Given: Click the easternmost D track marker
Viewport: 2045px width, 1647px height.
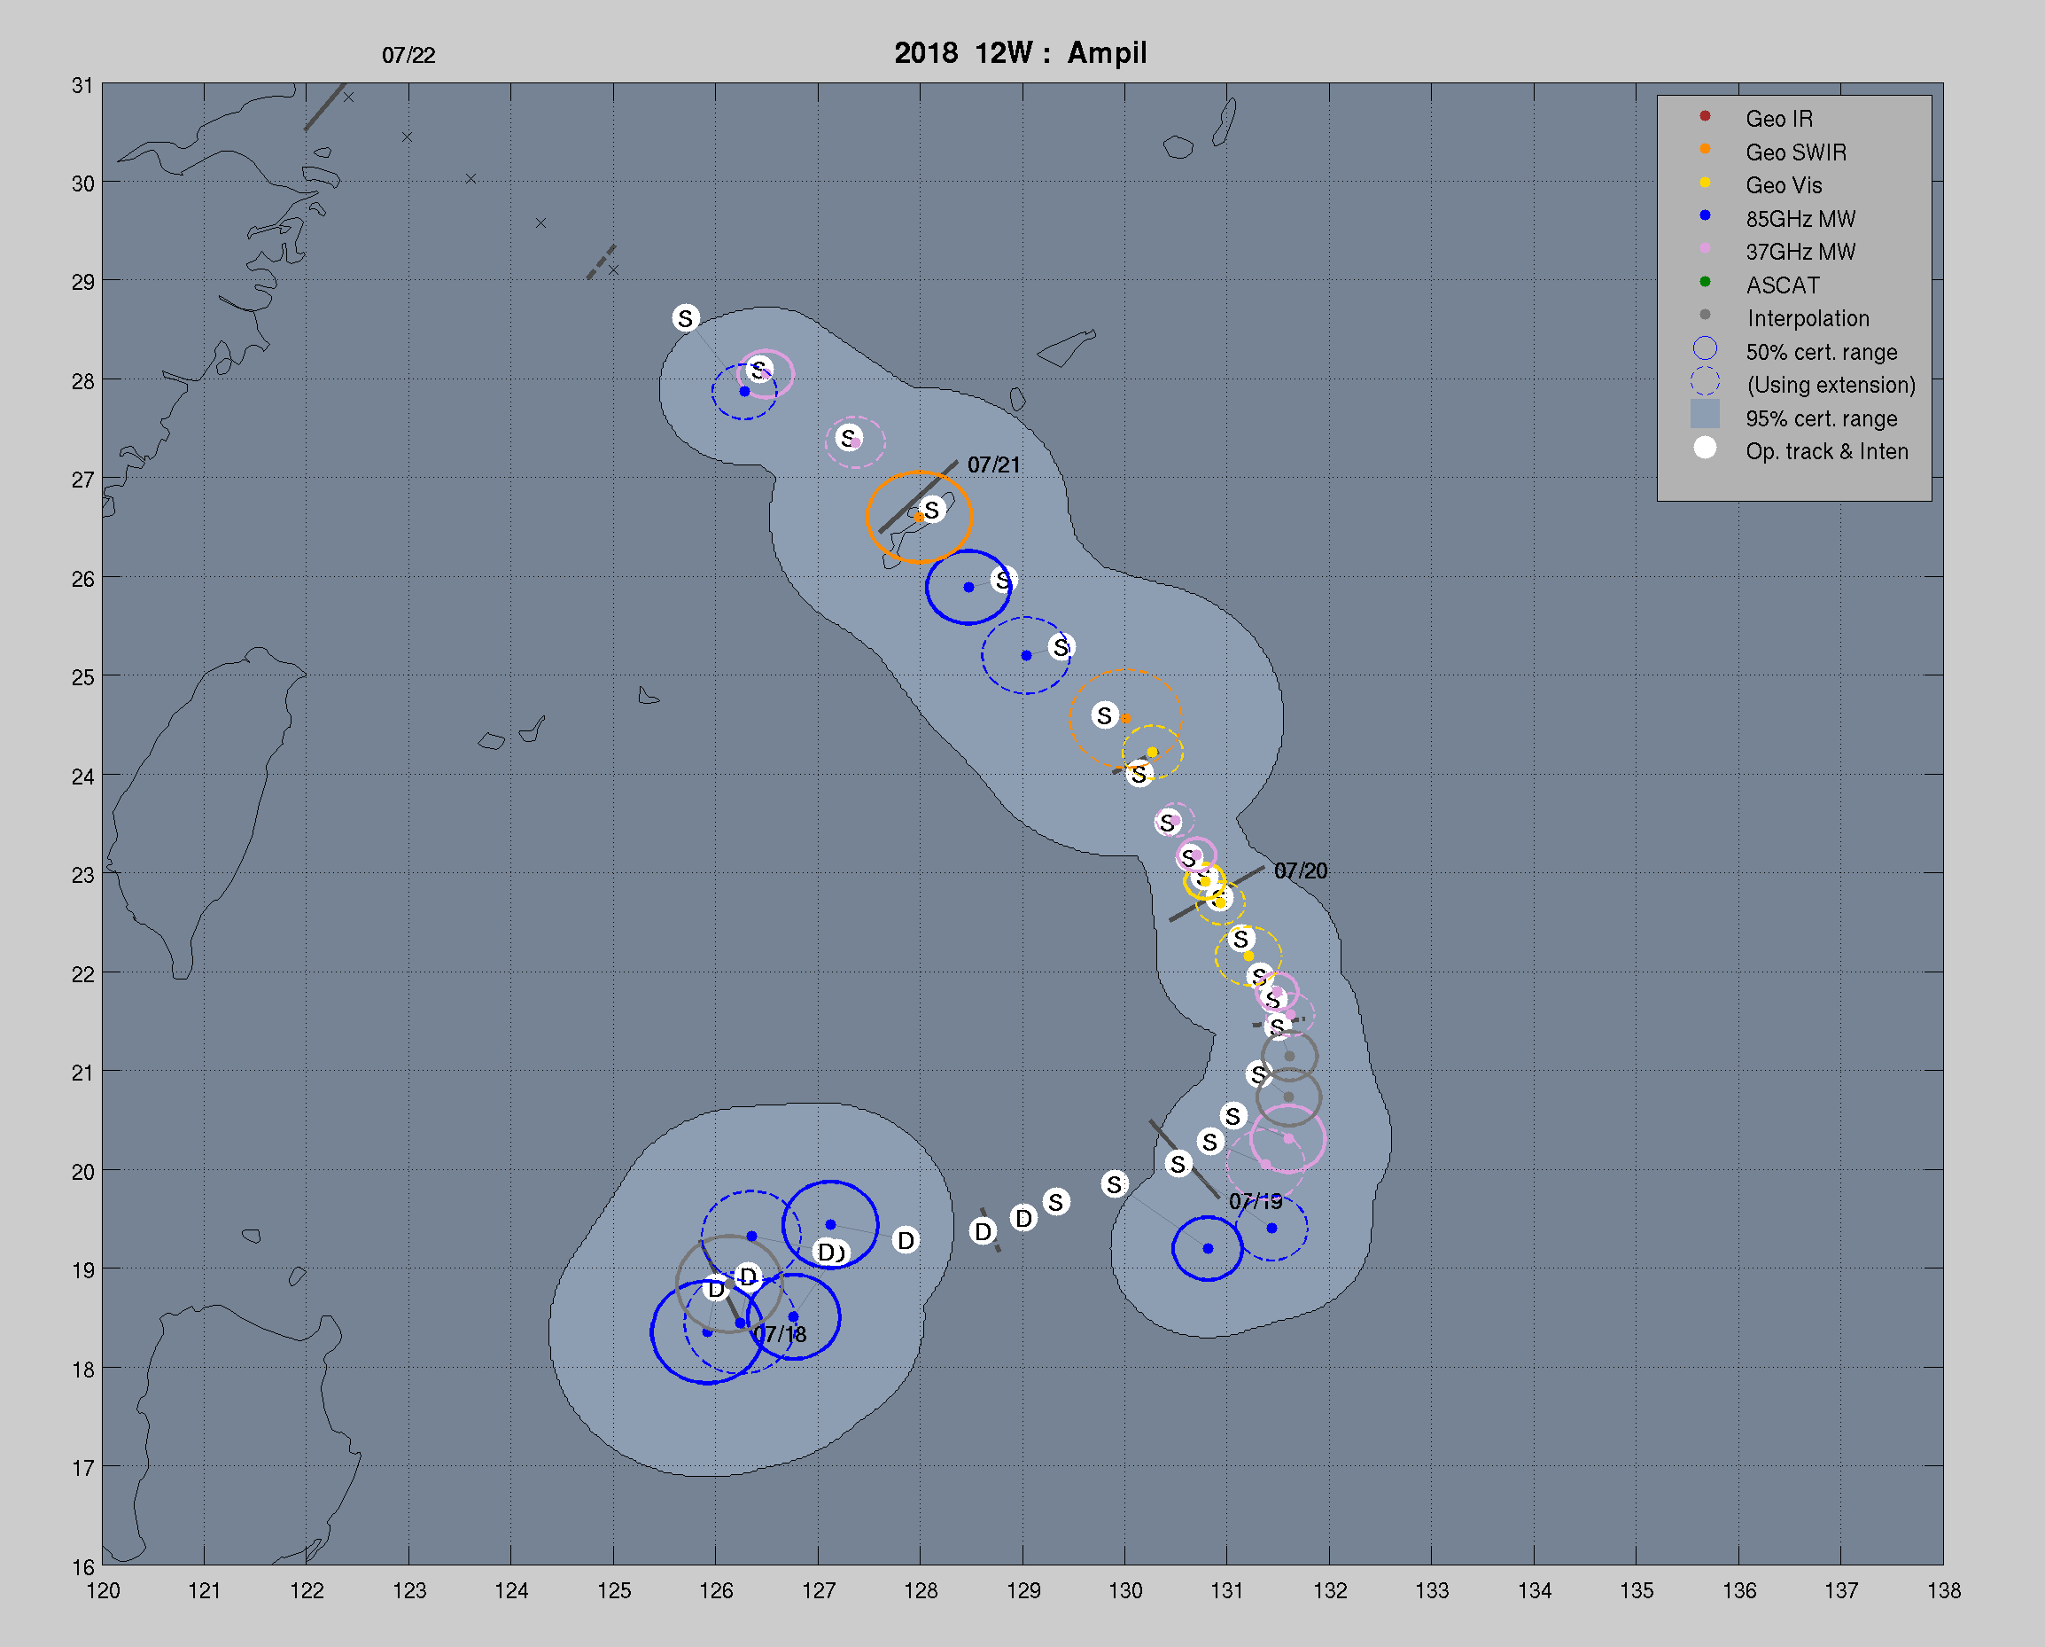Looking at the screenshot, I should click(x=1022, y=1218).
